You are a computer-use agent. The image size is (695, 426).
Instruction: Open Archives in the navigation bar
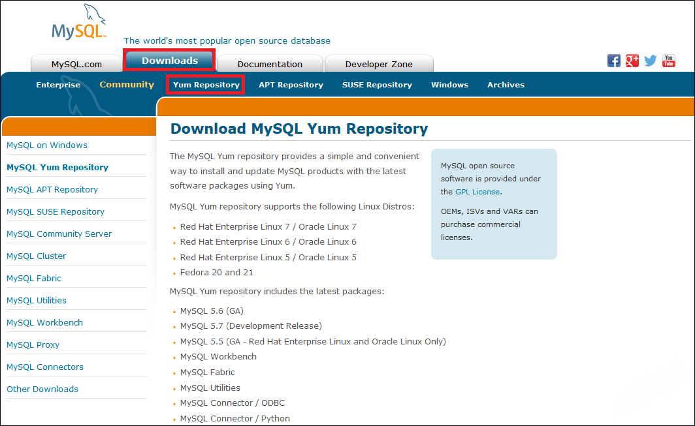(x=506, y=85)
